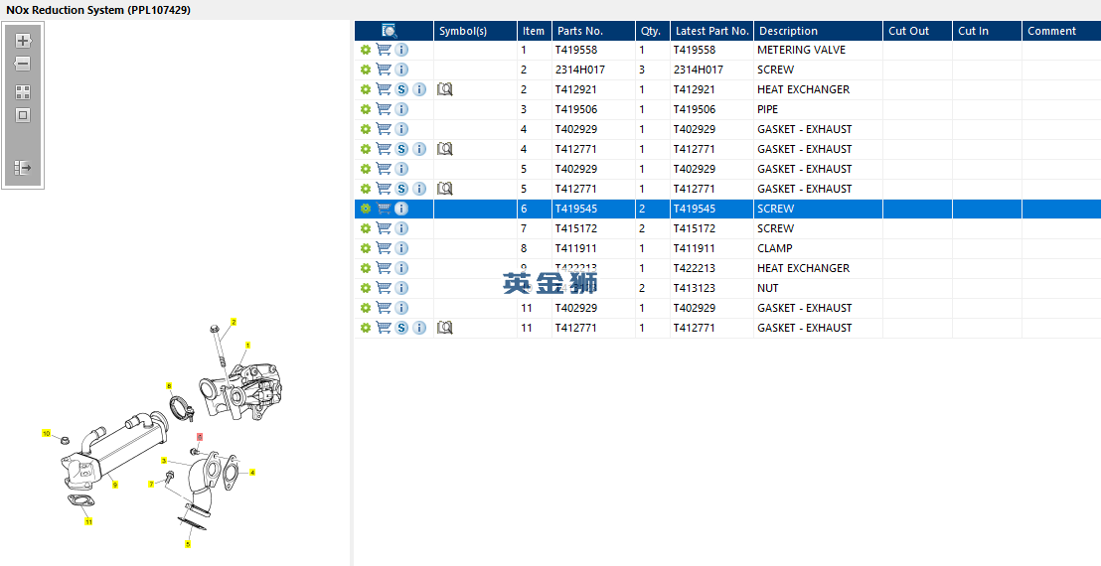
Task: Open the book symbol for T412921
Action: pyautogui.click(x=444, y=89)
